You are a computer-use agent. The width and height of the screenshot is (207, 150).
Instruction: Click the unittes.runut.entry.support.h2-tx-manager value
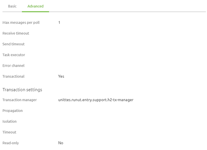tap(96, 100)
